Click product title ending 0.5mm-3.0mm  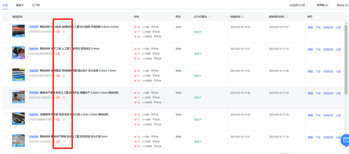click(x=79, y=27)
